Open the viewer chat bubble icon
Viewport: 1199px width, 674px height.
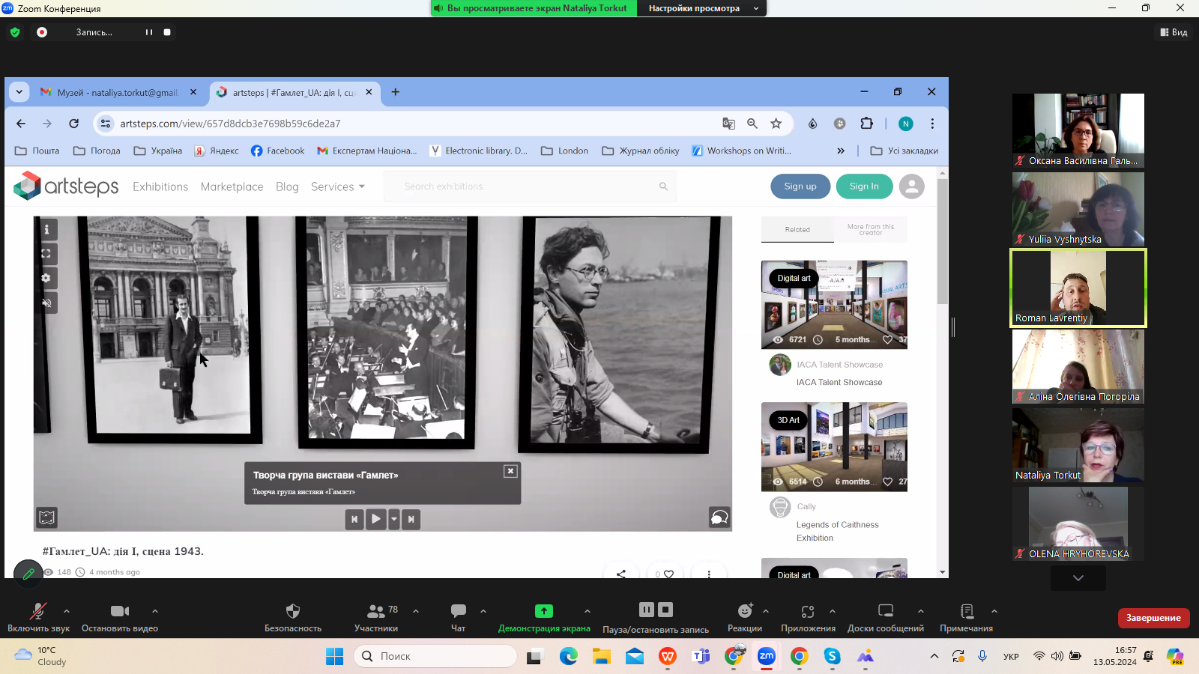719,517
